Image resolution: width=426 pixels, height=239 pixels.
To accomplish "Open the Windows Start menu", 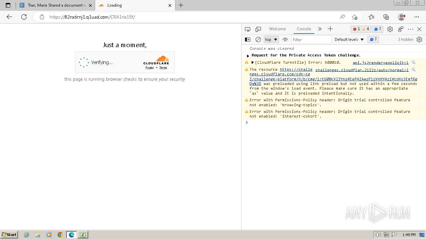I will click(9, 234).
